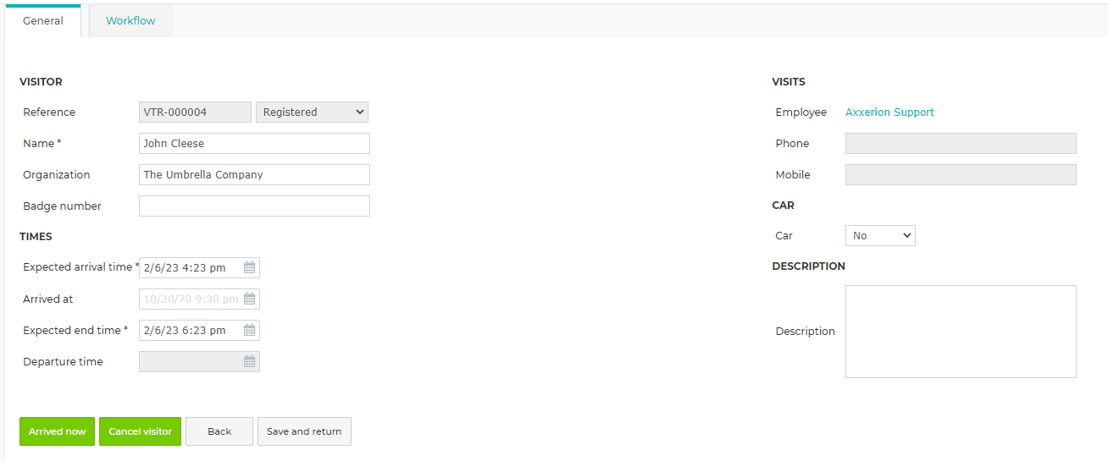Click the Arrived now button
This screenshot has height=461, width=1108.
pyautogui.click(x=57, y=431)
